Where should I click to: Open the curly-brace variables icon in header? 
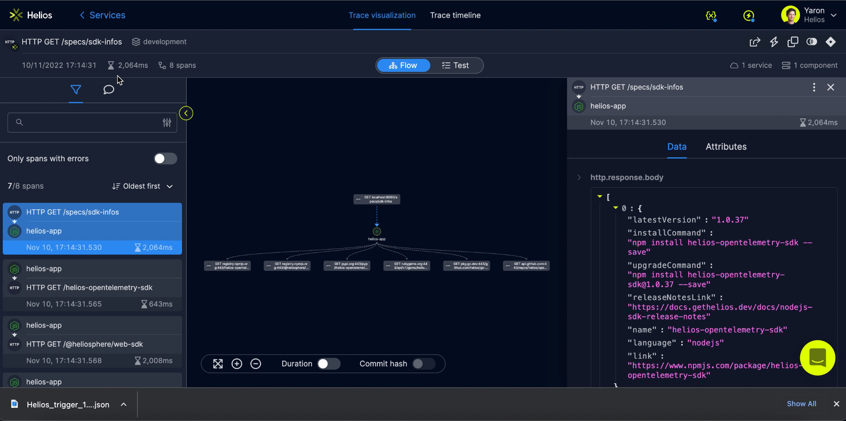pyautogui.click(x=710, y=15)
